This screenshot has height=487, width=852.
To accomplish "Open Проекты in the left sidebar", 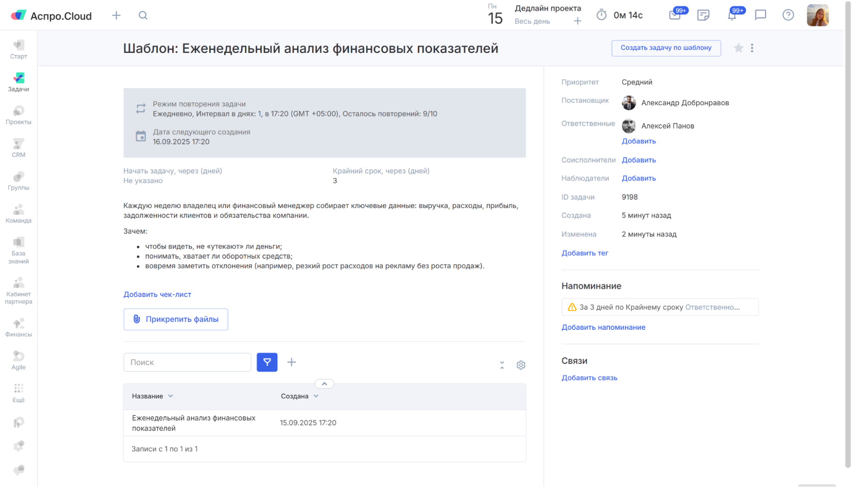I will tap(18, 115).
